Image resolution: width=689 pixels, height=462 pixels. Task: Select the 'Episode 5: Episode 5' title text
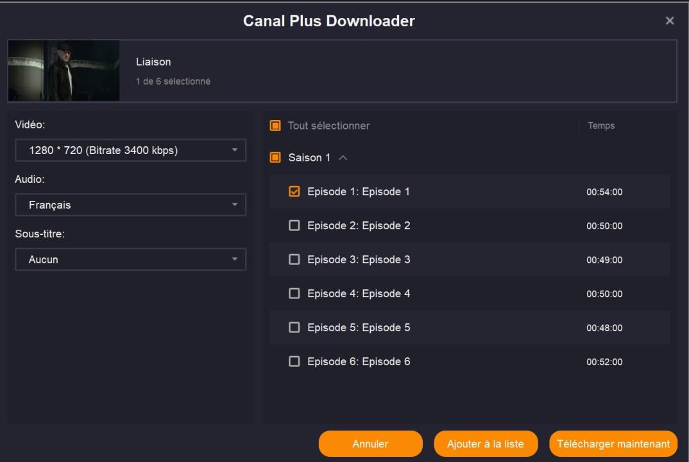coord(359,327)
